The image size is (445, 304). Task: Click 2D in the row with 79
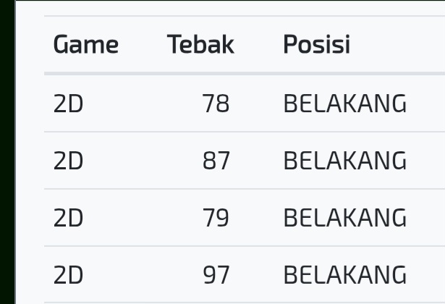coord(69,218)
